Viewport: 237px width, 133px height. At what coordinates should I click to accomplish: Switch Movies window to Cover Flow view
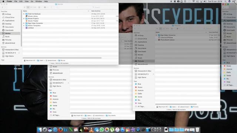point(35,7)
